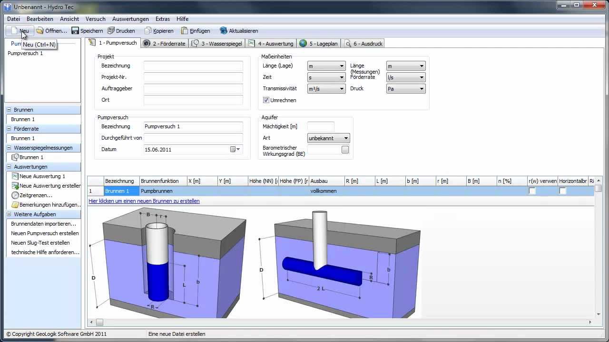Click Bemerkungen hinzufügen... in the sidebar

(x=46, y=205)
